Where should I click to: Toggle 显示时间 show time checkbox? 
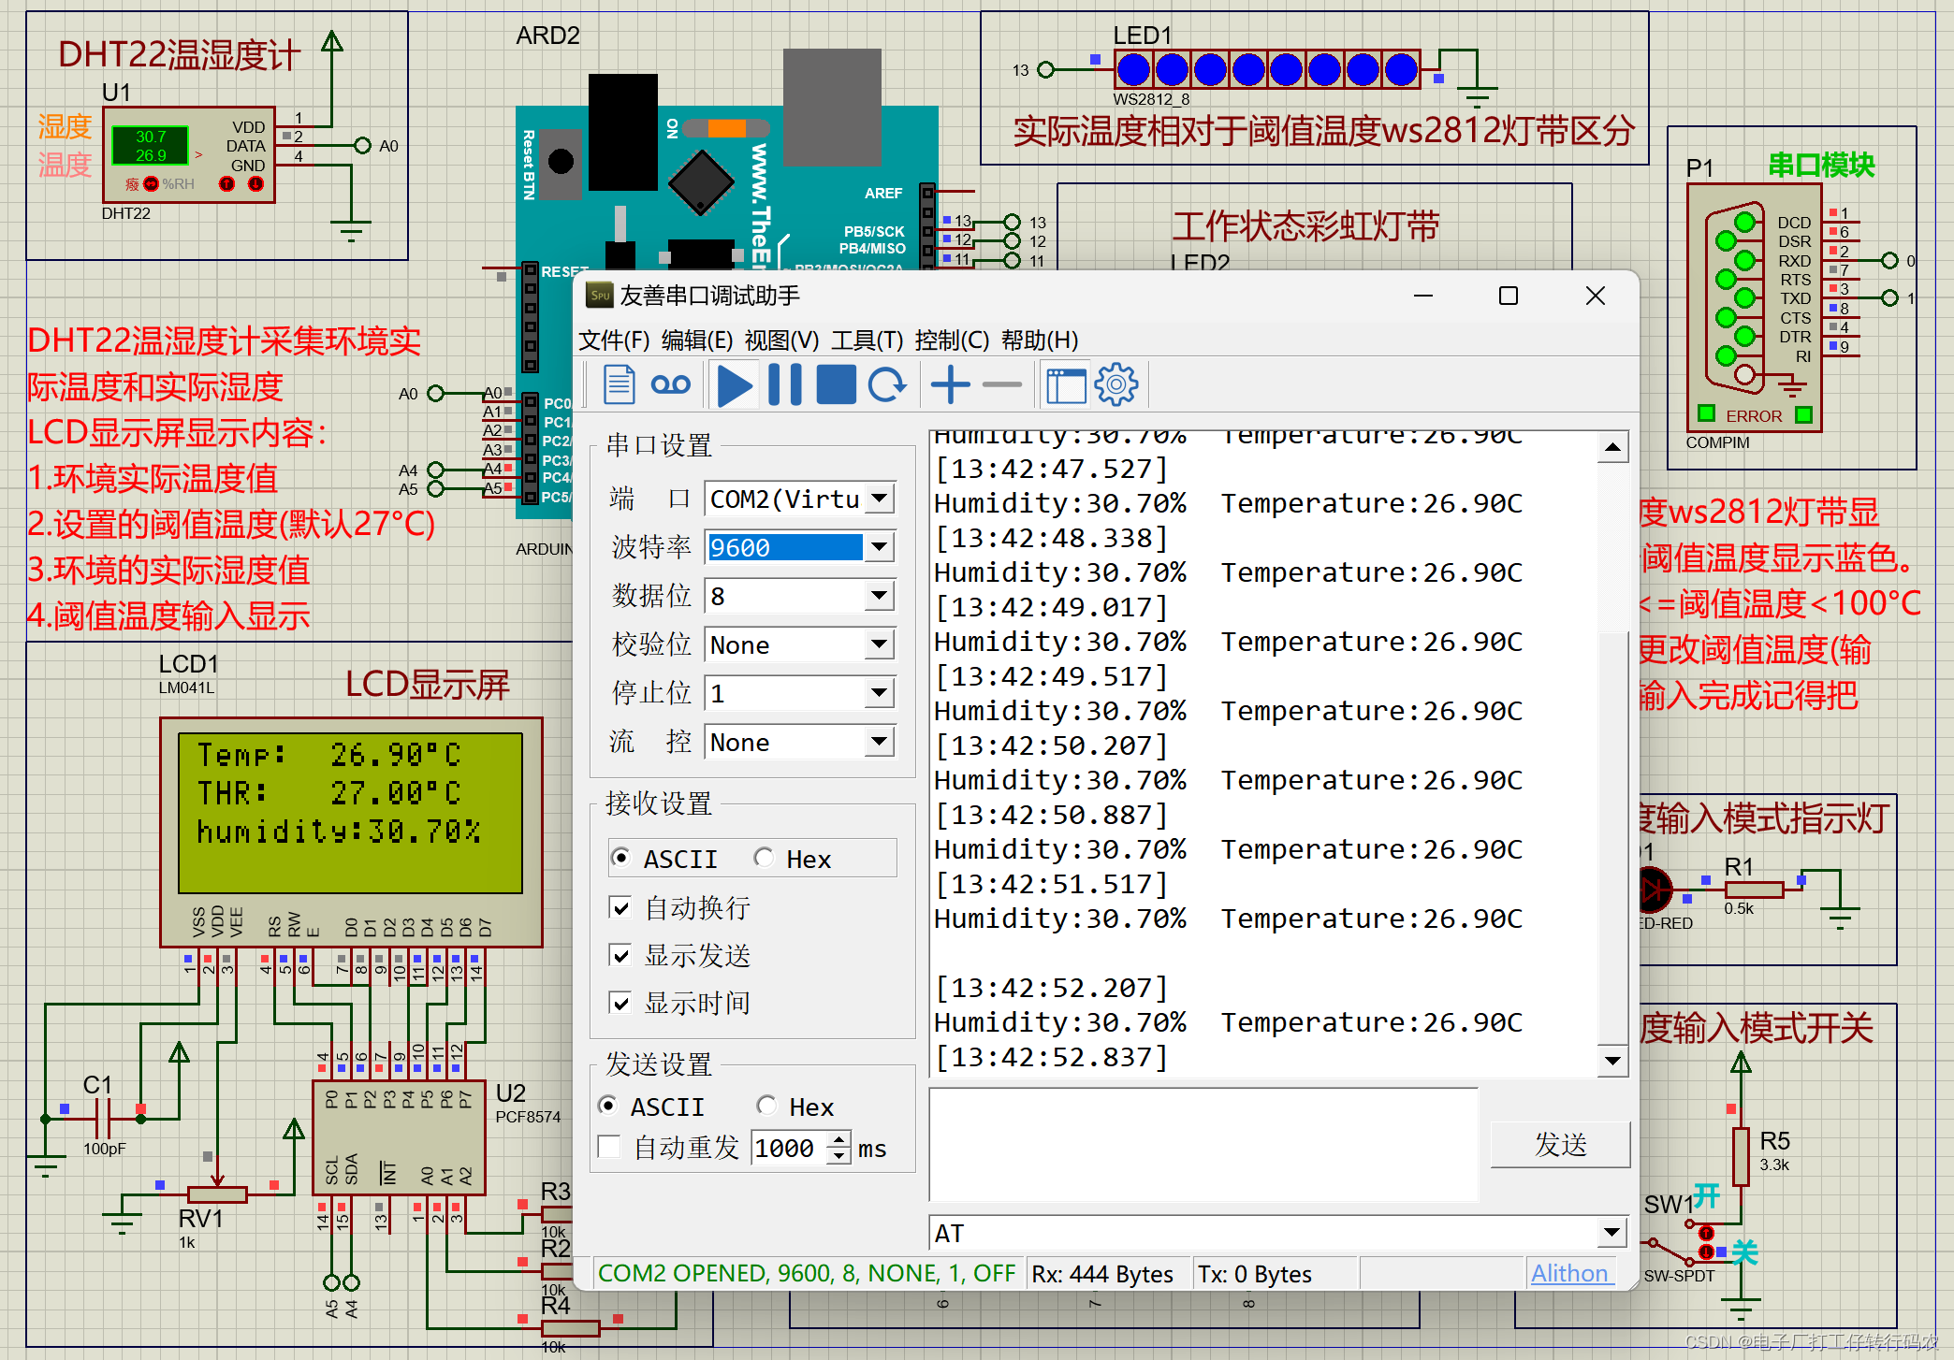[x=620, y=1003]
